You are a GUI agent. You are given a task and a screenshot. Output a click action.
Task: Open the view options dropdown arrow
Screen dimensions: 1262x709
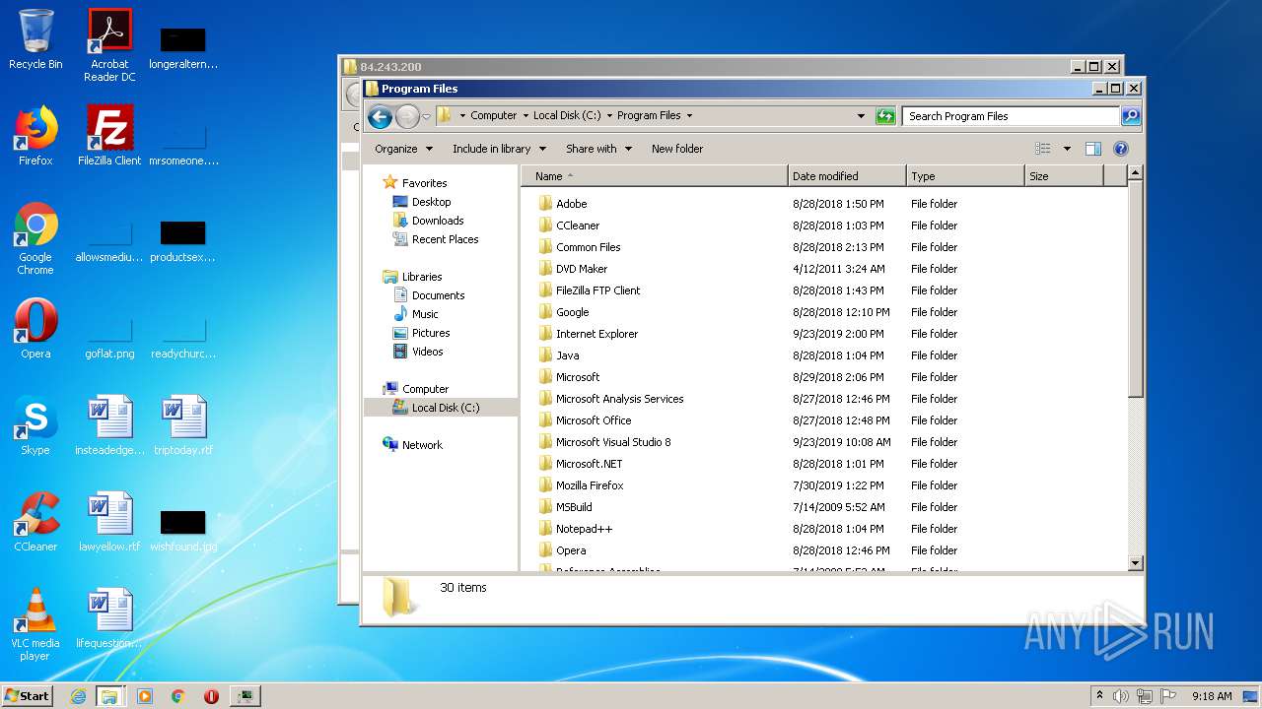tap(1067, 149)
